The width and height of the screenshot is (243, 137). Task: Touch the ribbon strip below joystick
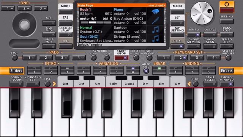[24, 43]
